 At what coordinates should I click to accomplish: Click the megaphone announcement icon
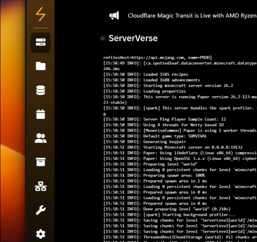(x=114, y=16)
